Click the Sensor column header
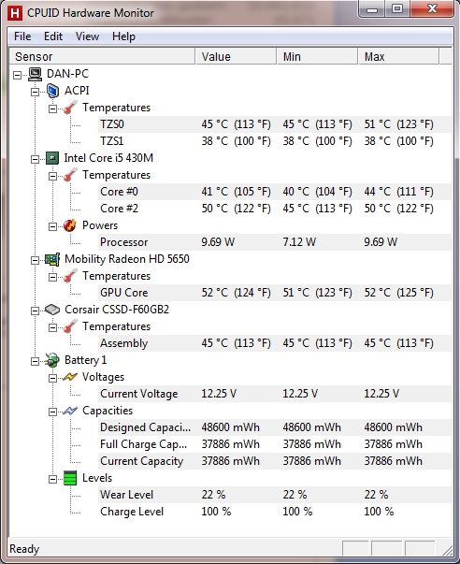 click(x=102, y=56)
